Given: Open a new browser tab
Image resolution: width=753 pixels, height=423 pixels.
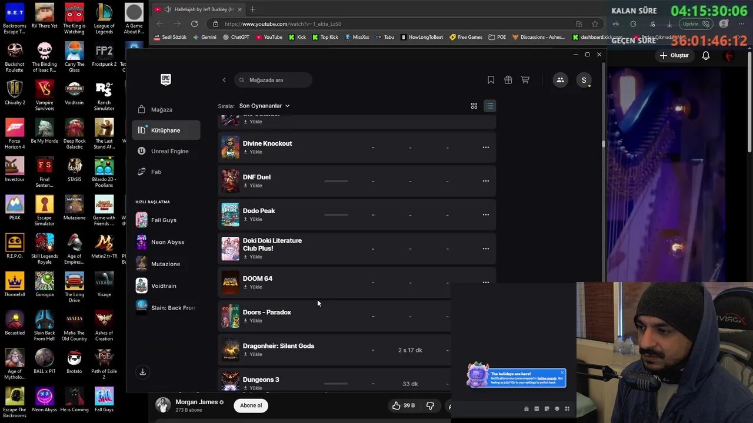Looking at the screenshot, I should (x=252, y=9).
